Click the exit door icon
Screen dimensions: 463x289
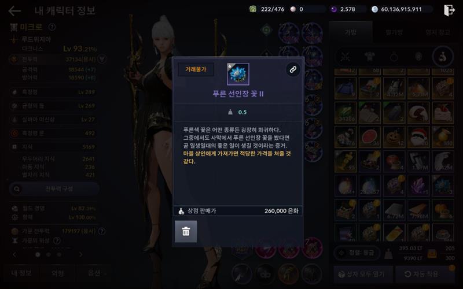point(449,10)
